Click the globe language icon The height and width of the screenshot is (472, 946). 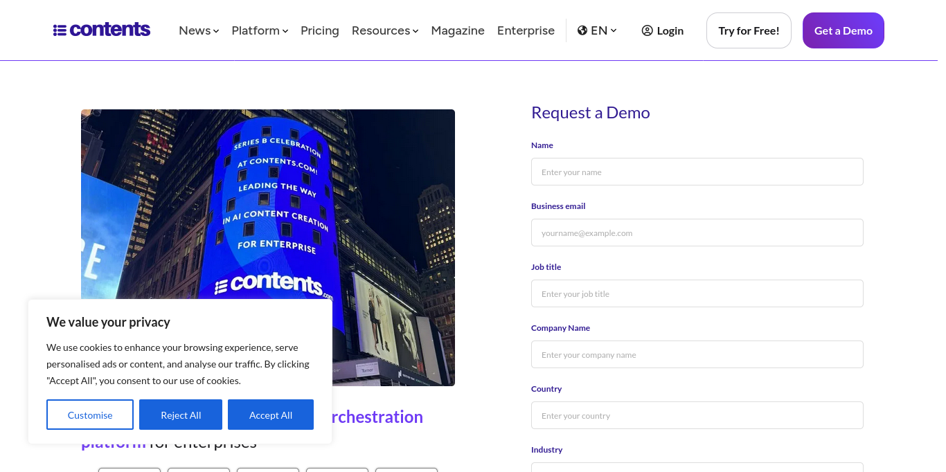click(x=581, y=30)
